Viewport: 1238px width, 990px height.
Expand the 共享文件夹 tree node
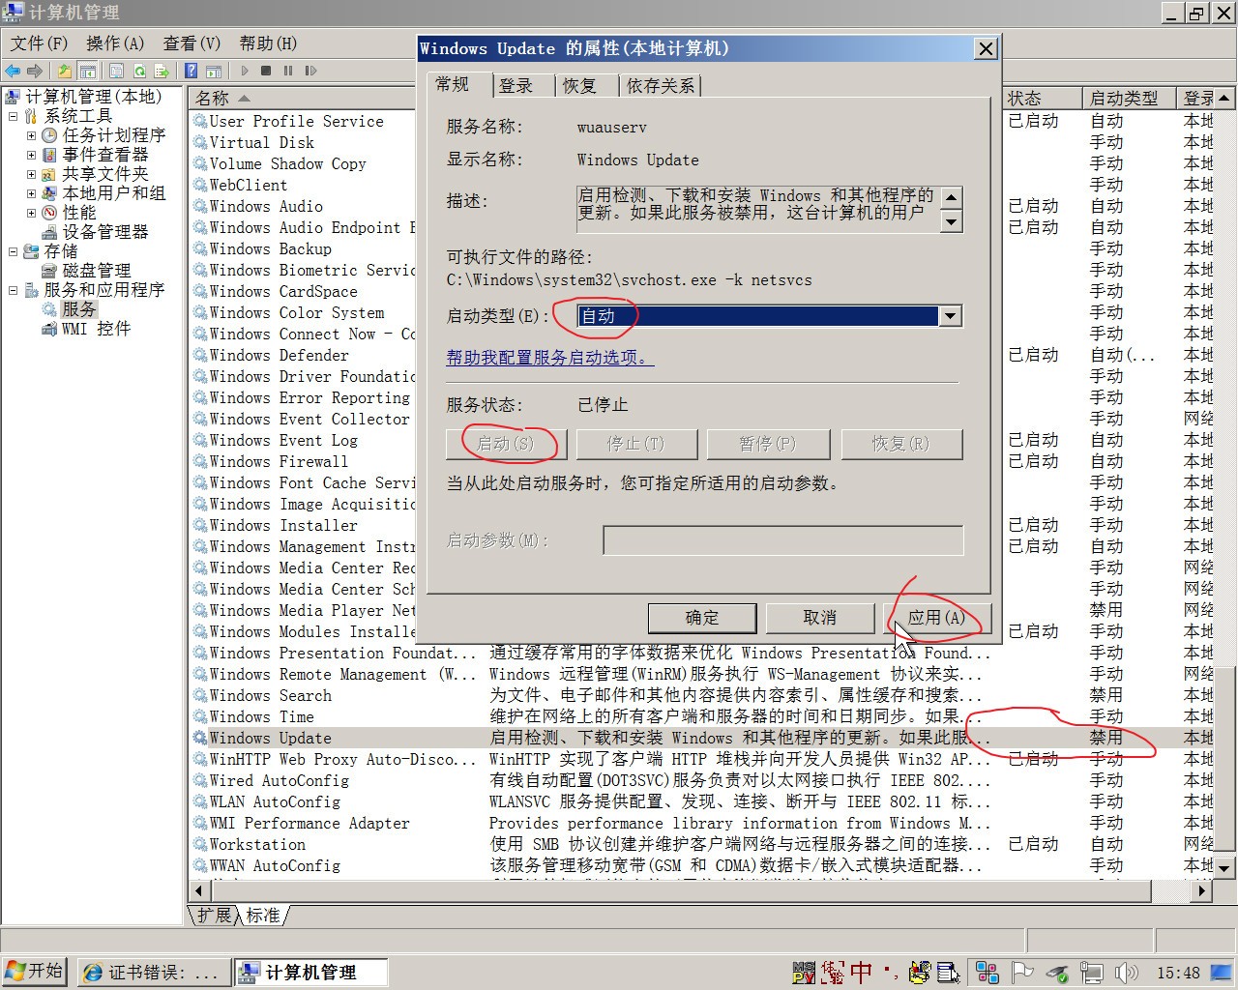(x=31, y=174)
